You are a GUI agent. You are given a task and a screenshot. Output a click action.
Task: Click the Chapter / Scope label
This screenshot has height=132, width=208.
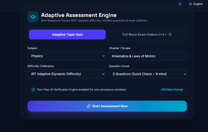119,48
